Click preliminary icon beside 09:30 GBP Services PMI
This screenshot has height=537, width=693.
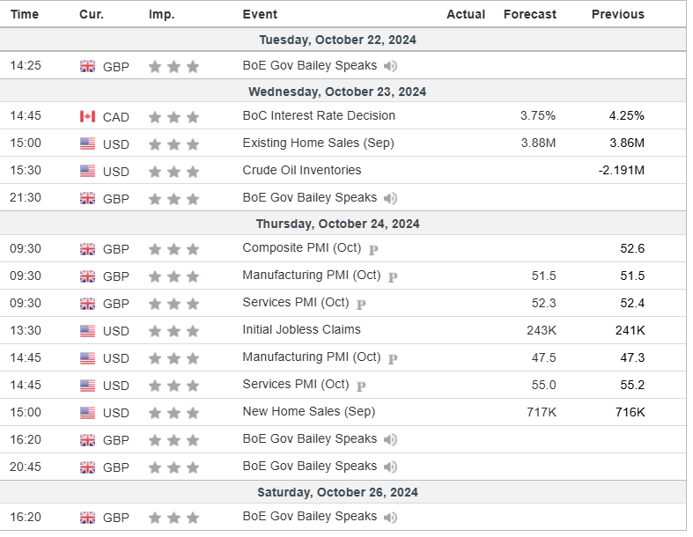pos(361,304)
